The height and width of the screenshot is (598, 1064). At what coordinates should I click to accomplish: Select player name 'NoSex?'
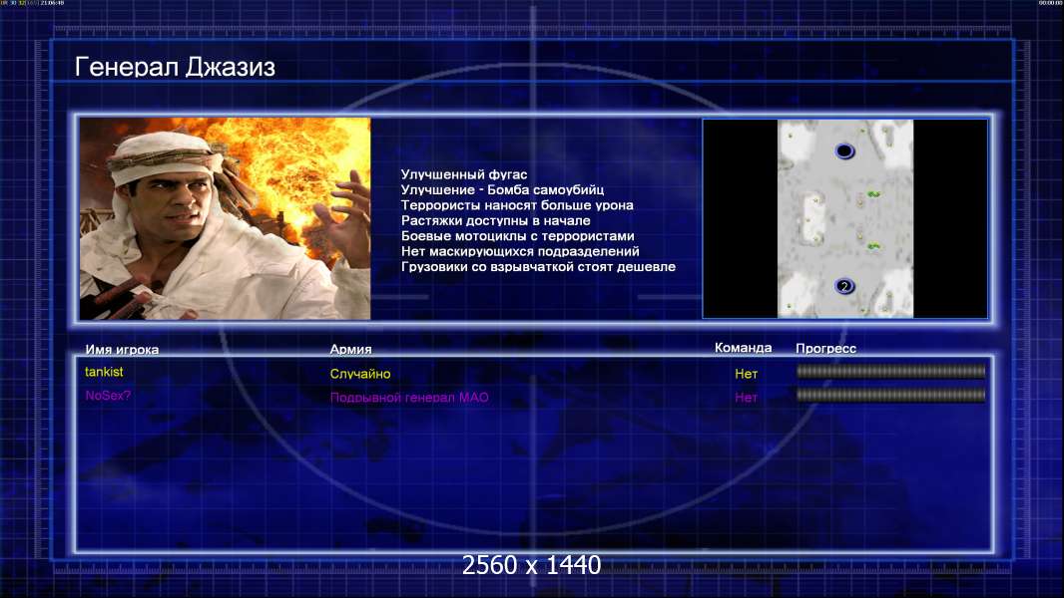(x=108, y=396)
